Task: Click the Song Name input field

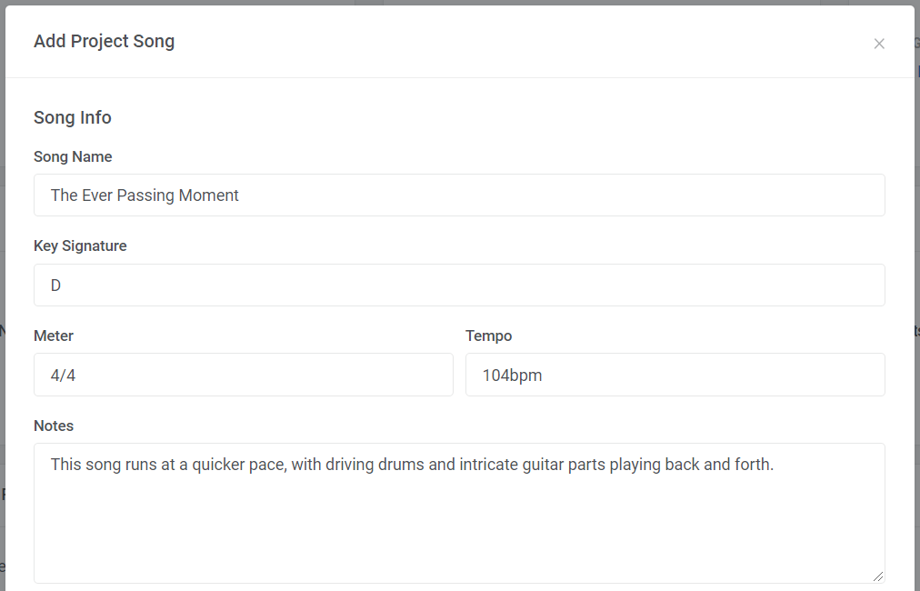Action: [x=459, y=195]
